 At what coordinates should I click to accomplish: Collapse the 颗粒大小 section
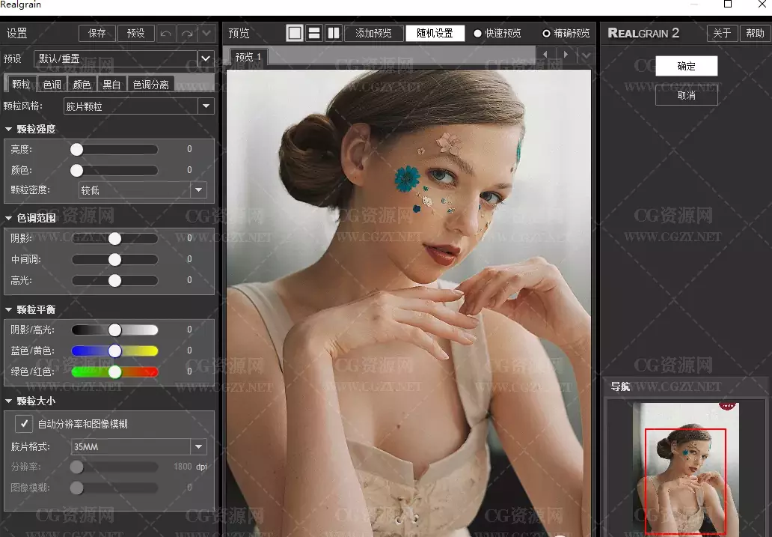(x=8, y=401)
